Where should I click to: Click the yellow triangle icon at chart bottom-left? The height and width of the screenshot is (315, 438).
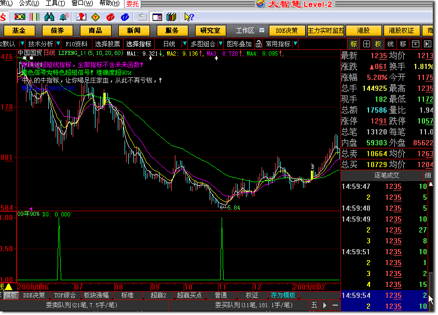(9, 287)
